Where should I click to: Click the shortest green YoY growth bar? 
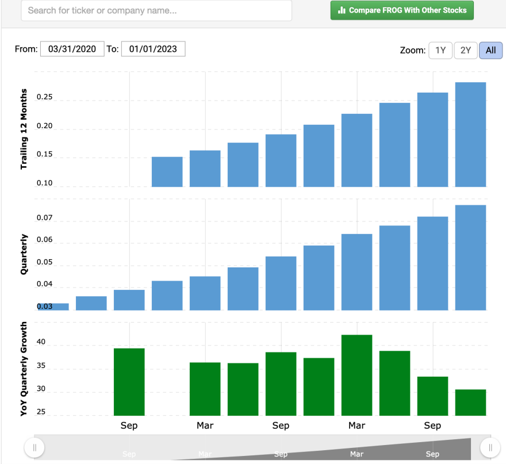pos(470,402)
